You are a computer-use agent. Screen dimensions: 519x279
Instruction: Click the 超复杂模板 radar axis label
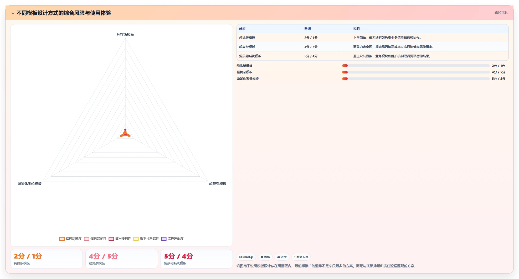pyautogui.click(x=218, y=184)
